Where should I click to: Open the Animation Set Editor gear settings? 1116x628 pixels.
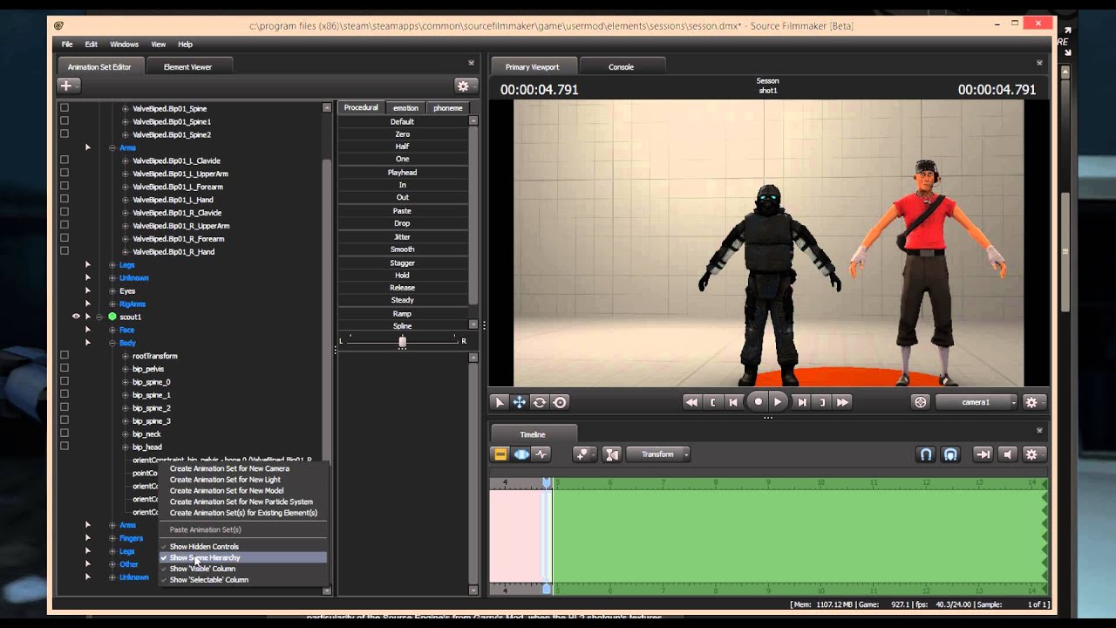point(466,85)
